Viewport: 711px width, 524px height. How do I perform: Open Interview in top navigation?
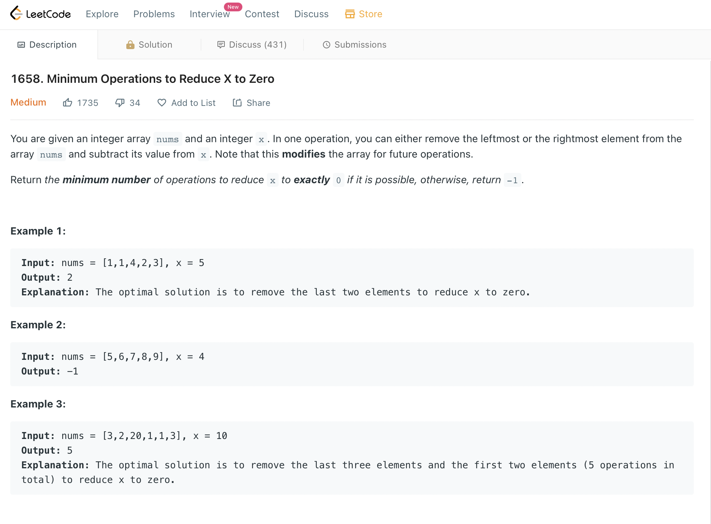tap(209, 14)
